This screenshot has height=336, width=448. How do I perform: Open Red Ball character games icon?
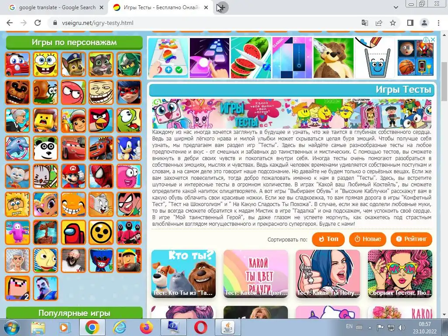pyautogui.click(x=73, y=92)
